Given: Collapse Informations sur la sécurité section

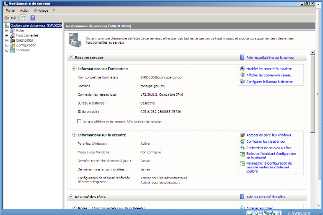Looking at the screenshot, I should [x=74, y=135].
